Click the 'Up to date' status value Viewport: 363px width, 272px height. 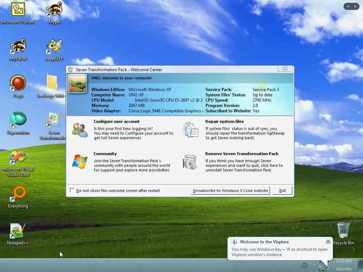[263, 95]
